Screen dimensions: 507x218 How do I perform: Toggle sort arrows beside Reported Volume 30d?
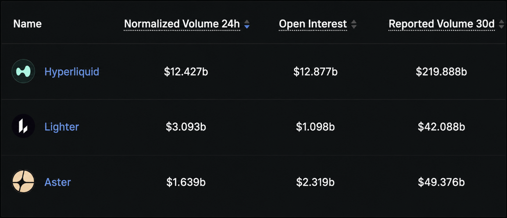pos(501,24)
